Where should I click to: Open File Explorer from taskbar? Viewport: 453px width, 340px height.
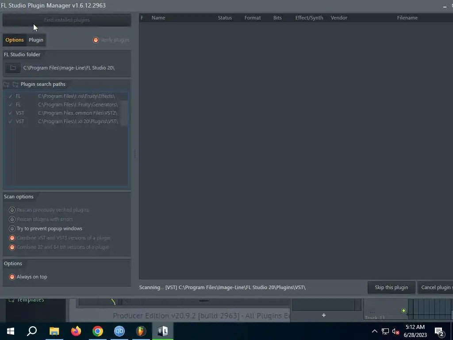54,331
